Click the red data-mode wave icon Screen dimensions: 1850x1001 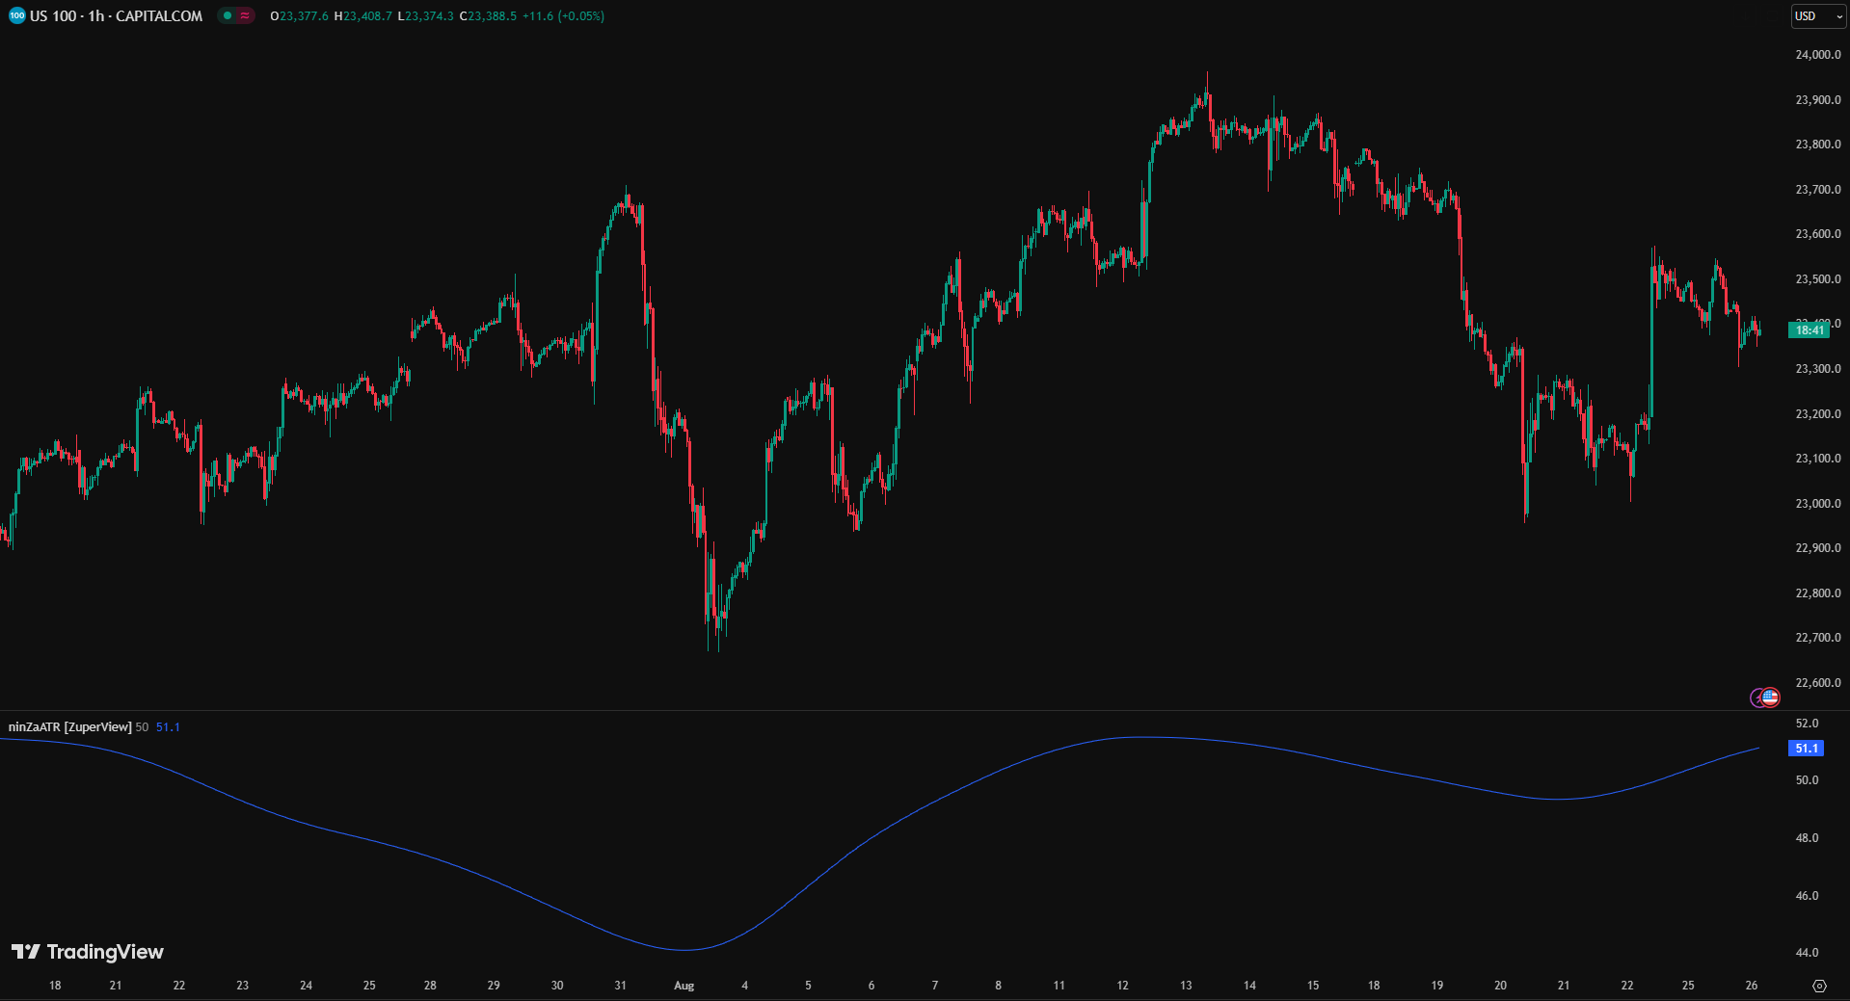tap(245, 16)
